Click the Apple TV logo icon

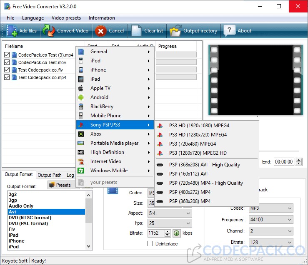click(x=81, y=88)
